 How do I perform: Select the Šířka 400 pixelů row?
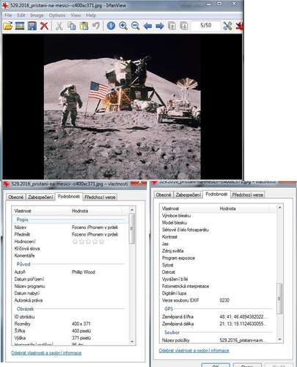70,331
